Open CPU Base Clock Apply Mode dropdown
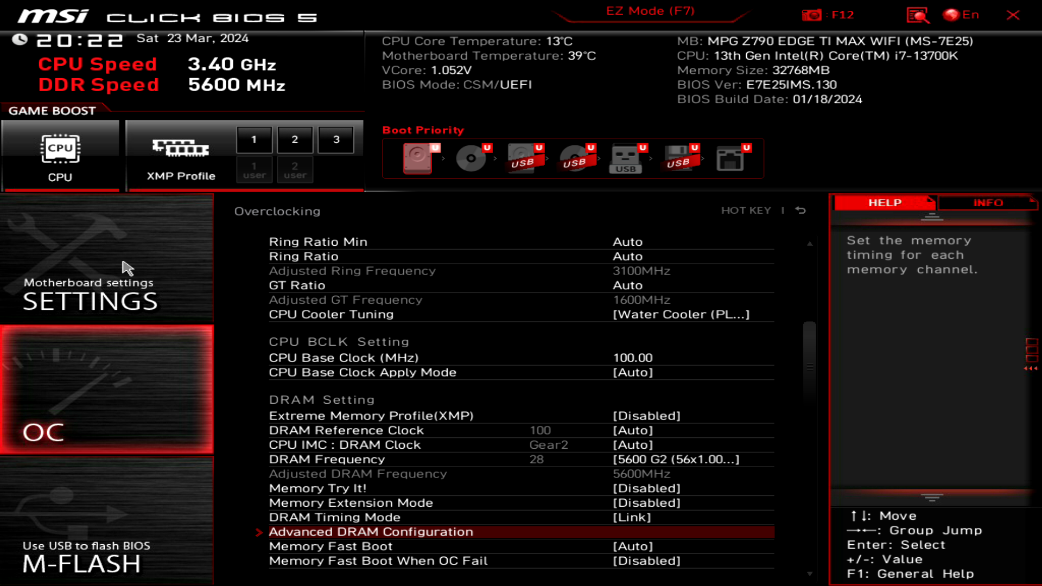Screen dimensions: 1042x586 point(633,373)
